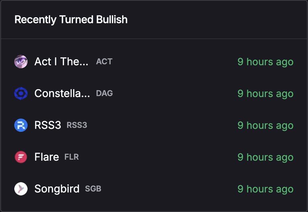The height and width of the screenshot is (212, 308).
Task: Click the SGB ticker symbol
Action: pos(93,189)
